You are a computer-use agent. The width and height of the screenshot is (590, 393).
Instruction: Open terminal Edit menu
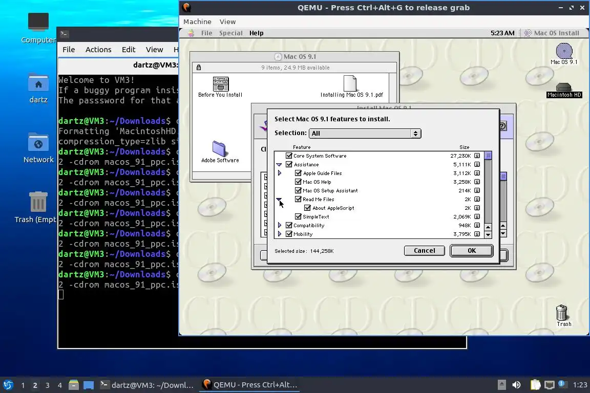[129, 49]
